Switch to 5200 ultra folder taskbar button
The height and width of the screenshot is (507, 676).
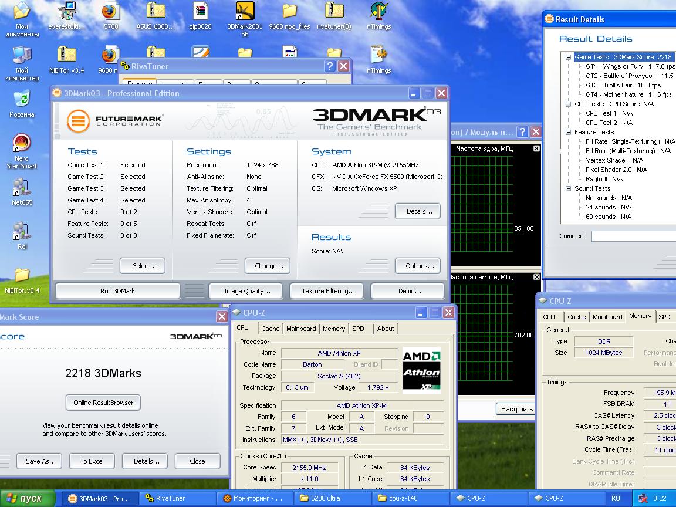(x=332, y=498)
